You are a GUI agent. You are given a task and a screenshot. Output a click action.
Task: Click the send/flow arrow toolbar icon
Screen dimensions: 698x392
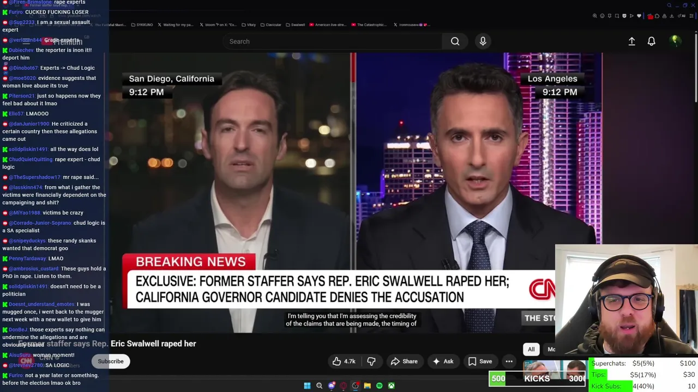[x=631, y=16]
